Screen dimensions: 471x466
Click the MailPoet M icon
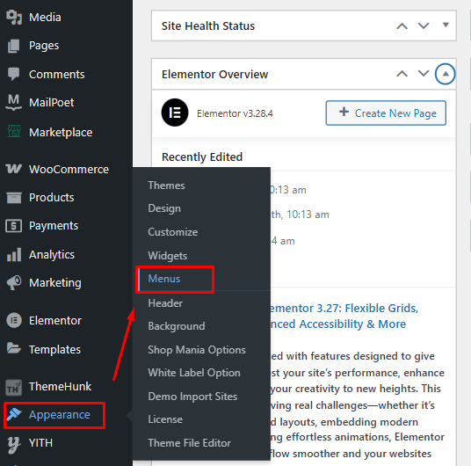pos(13,102)
